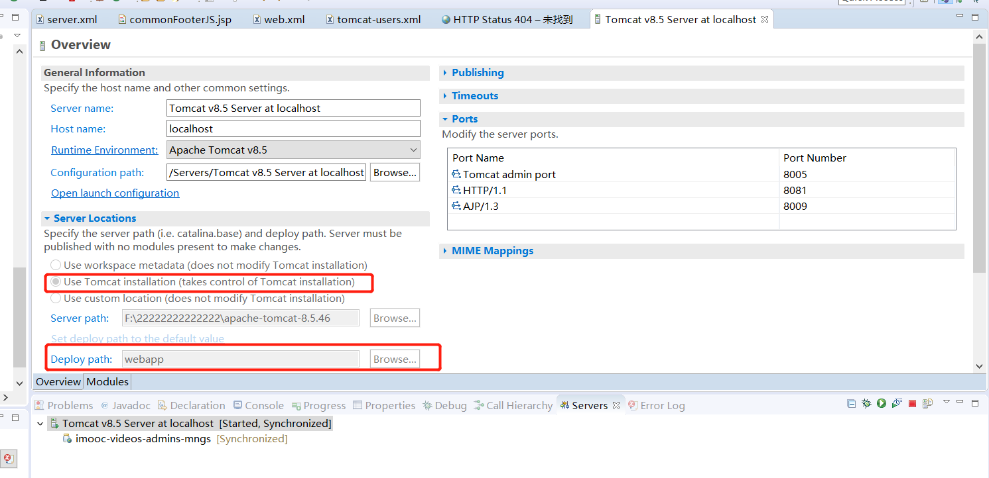Image resolution: width=989 pixels, height=478 pixels.
Task: Collapse the Server Locations section
Action: 48,218
